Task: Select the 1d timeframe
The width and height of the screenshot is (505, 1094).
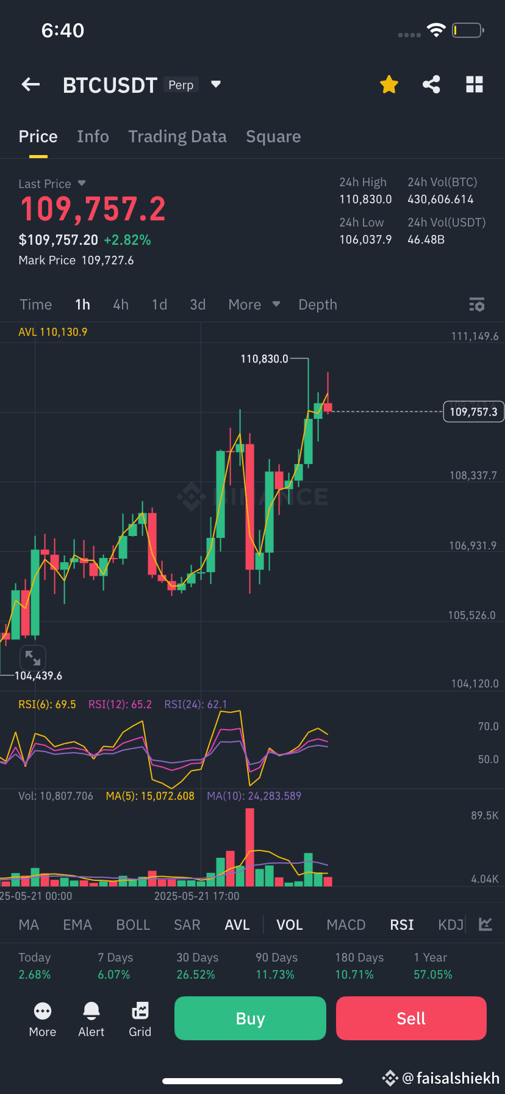Action: [x=159, y=305]
